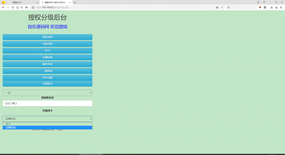Image resolution: width=285 pixels, height=155 pixels.
Task: Open a new browser tab
Action: pos(75,2)
